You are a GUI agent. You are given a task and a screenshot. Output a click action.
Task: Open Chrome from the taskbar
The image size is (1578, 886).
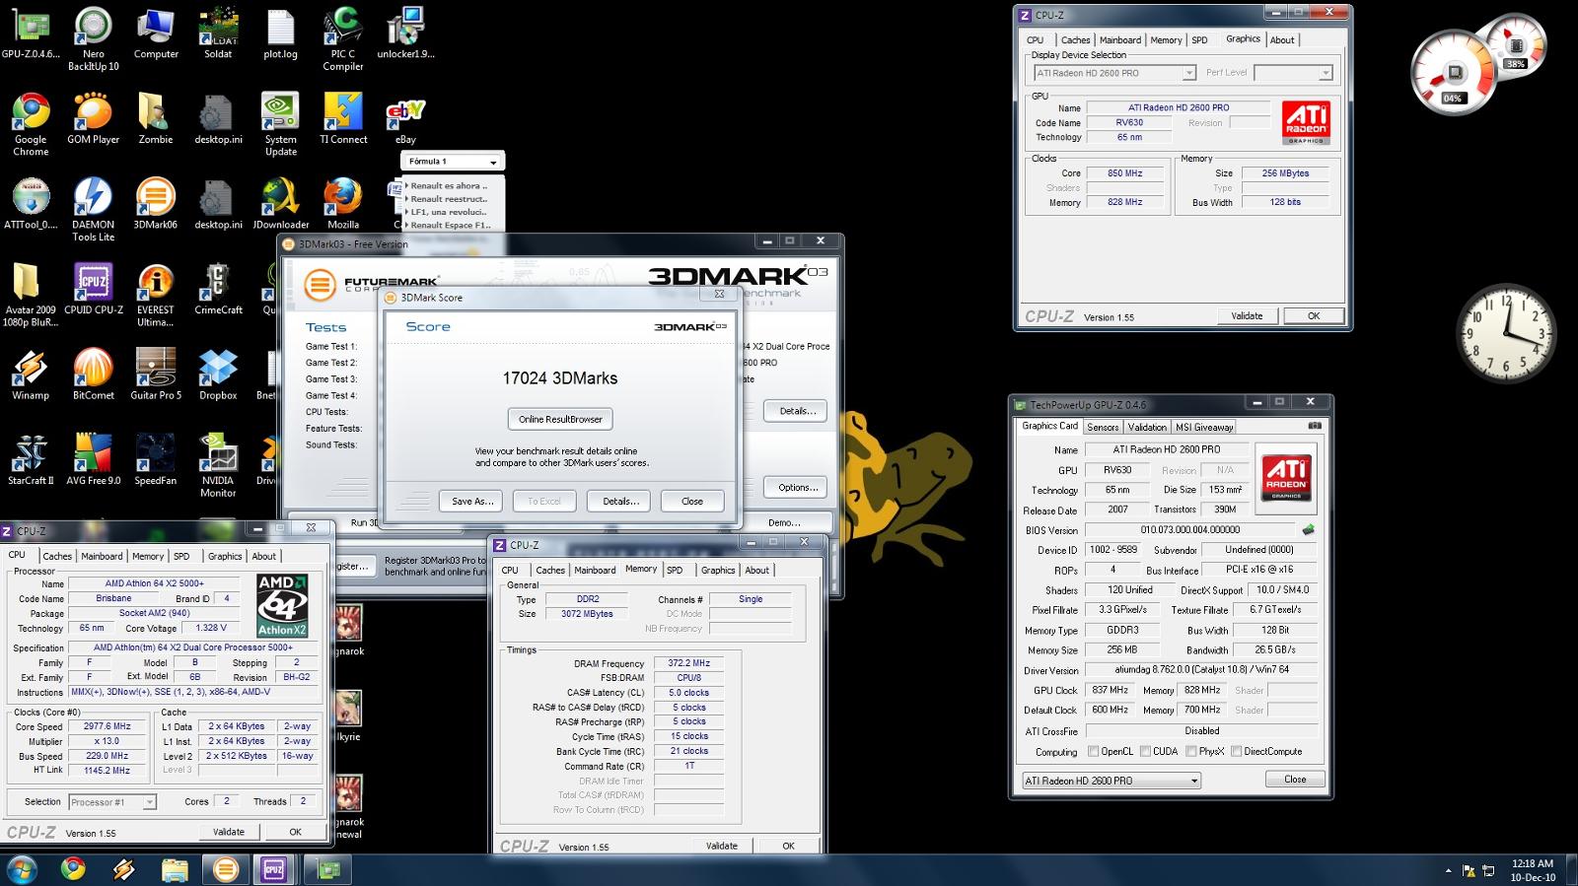coord(72,869)
